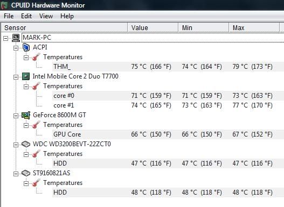Collapse the ST9160821AS drive node
The height and width of the screenshot is (207, 284).
(16, 174)
